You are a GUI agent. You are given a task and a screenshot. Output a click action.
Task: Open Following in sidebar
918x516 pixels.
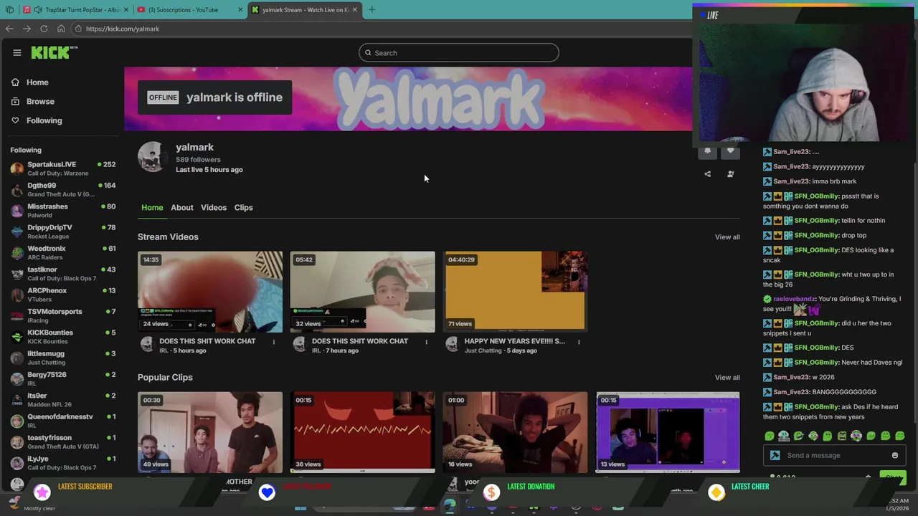pos(37,120)
